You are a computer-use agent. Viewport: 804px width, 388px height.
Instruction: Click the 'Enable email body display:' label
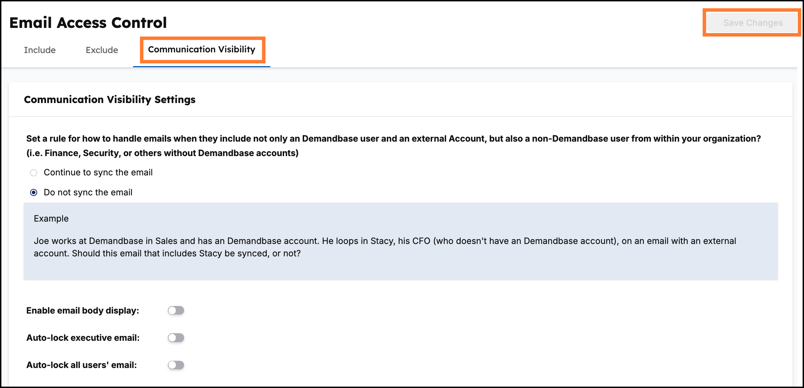click(x=83, y=310)
